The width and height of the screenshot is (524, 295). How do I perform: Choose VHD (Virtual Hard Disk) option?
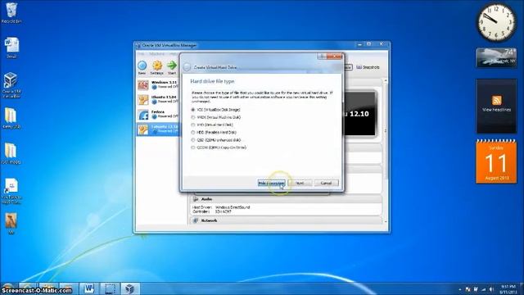coord(212,125)
